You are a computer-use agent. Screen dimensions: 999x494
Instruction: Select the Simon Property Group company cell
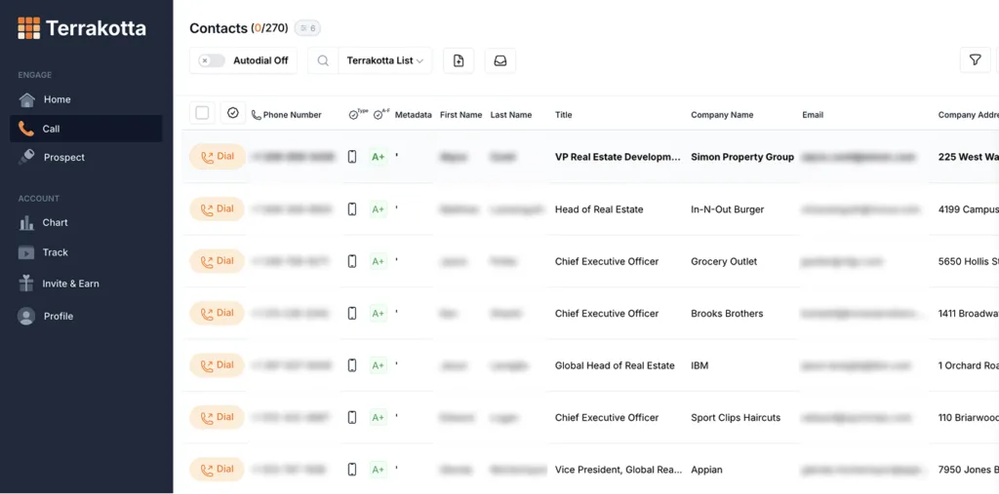[x=742, y=157]
